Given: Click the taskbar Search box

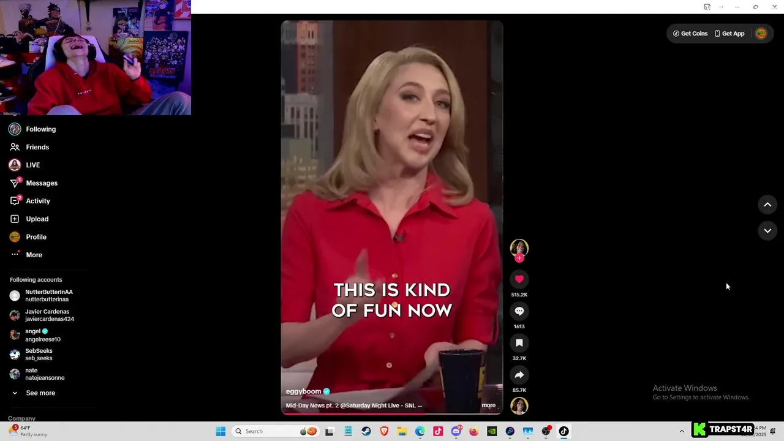Looking at the screenshot, I should click(x=275, y=431).
